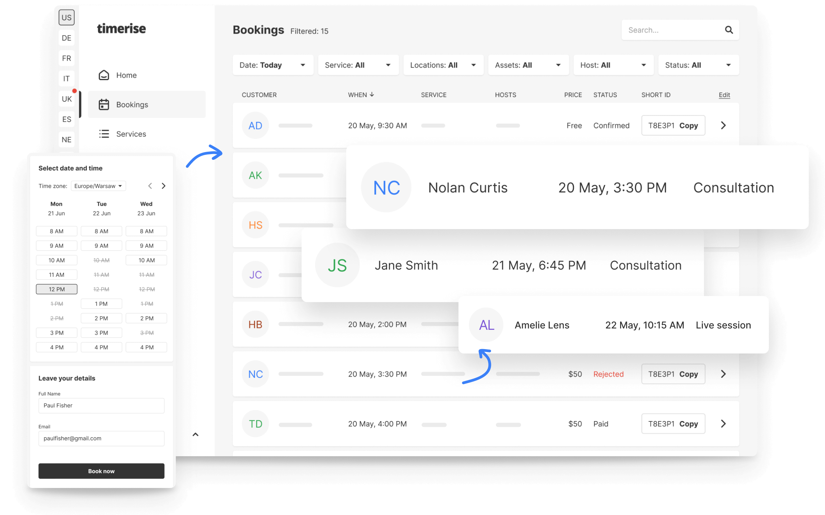The image size is (825, 515).
Task: Open the TD booking row chevron
Action: [723, 424]
